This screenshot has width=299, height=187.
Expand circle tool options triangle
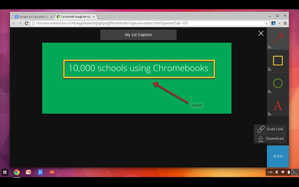click(270, 92)
